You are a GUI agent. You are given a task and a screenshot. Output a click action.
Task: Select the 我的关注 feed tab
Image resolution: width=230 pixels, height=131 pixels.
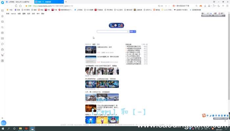pos(88,44)
